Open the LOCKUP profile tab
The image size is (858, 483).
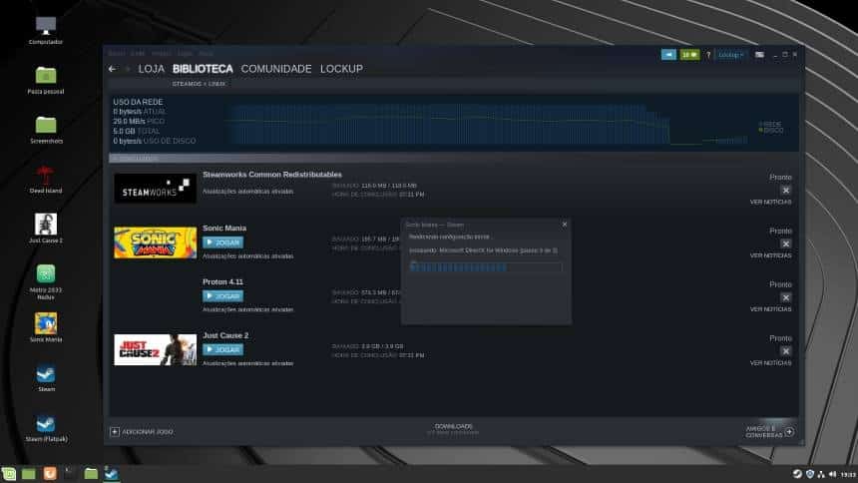pos(341,69)
